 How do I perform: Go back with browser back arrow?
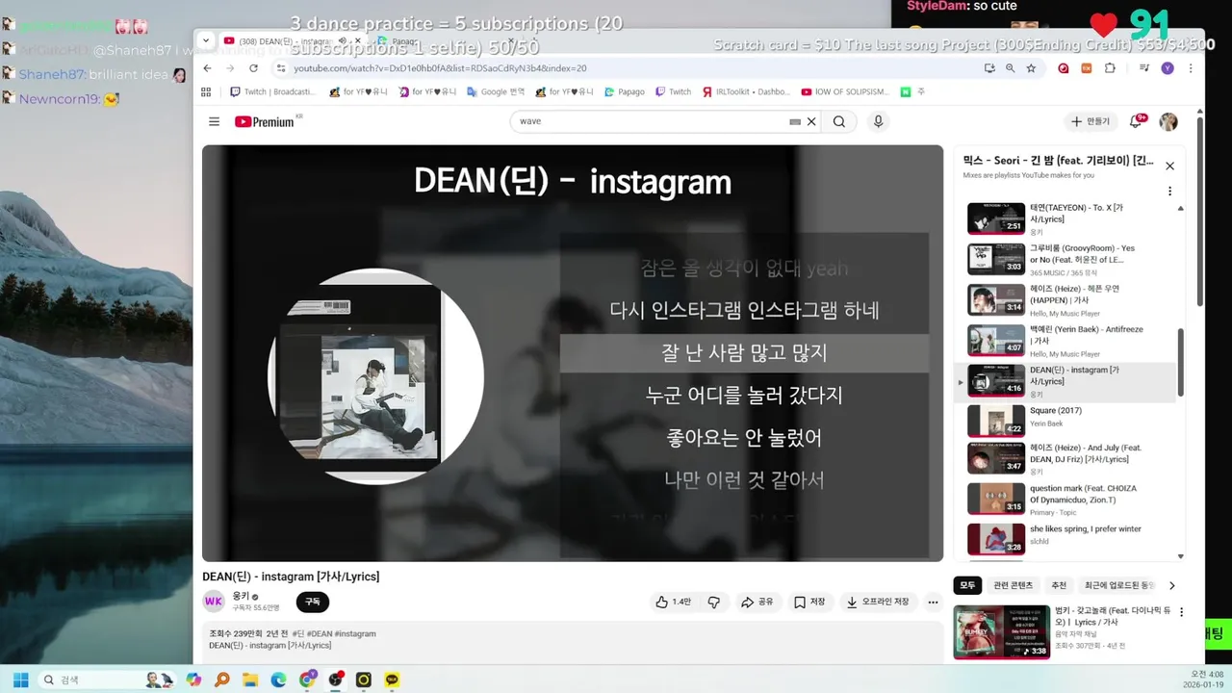[x=207, y=68]
